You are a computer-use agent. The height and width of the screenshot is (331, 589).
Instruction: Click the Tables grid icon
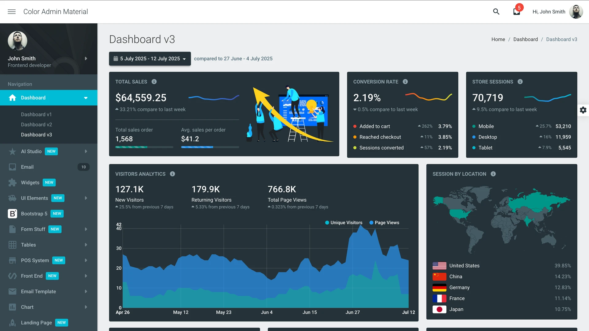(12, 245)
